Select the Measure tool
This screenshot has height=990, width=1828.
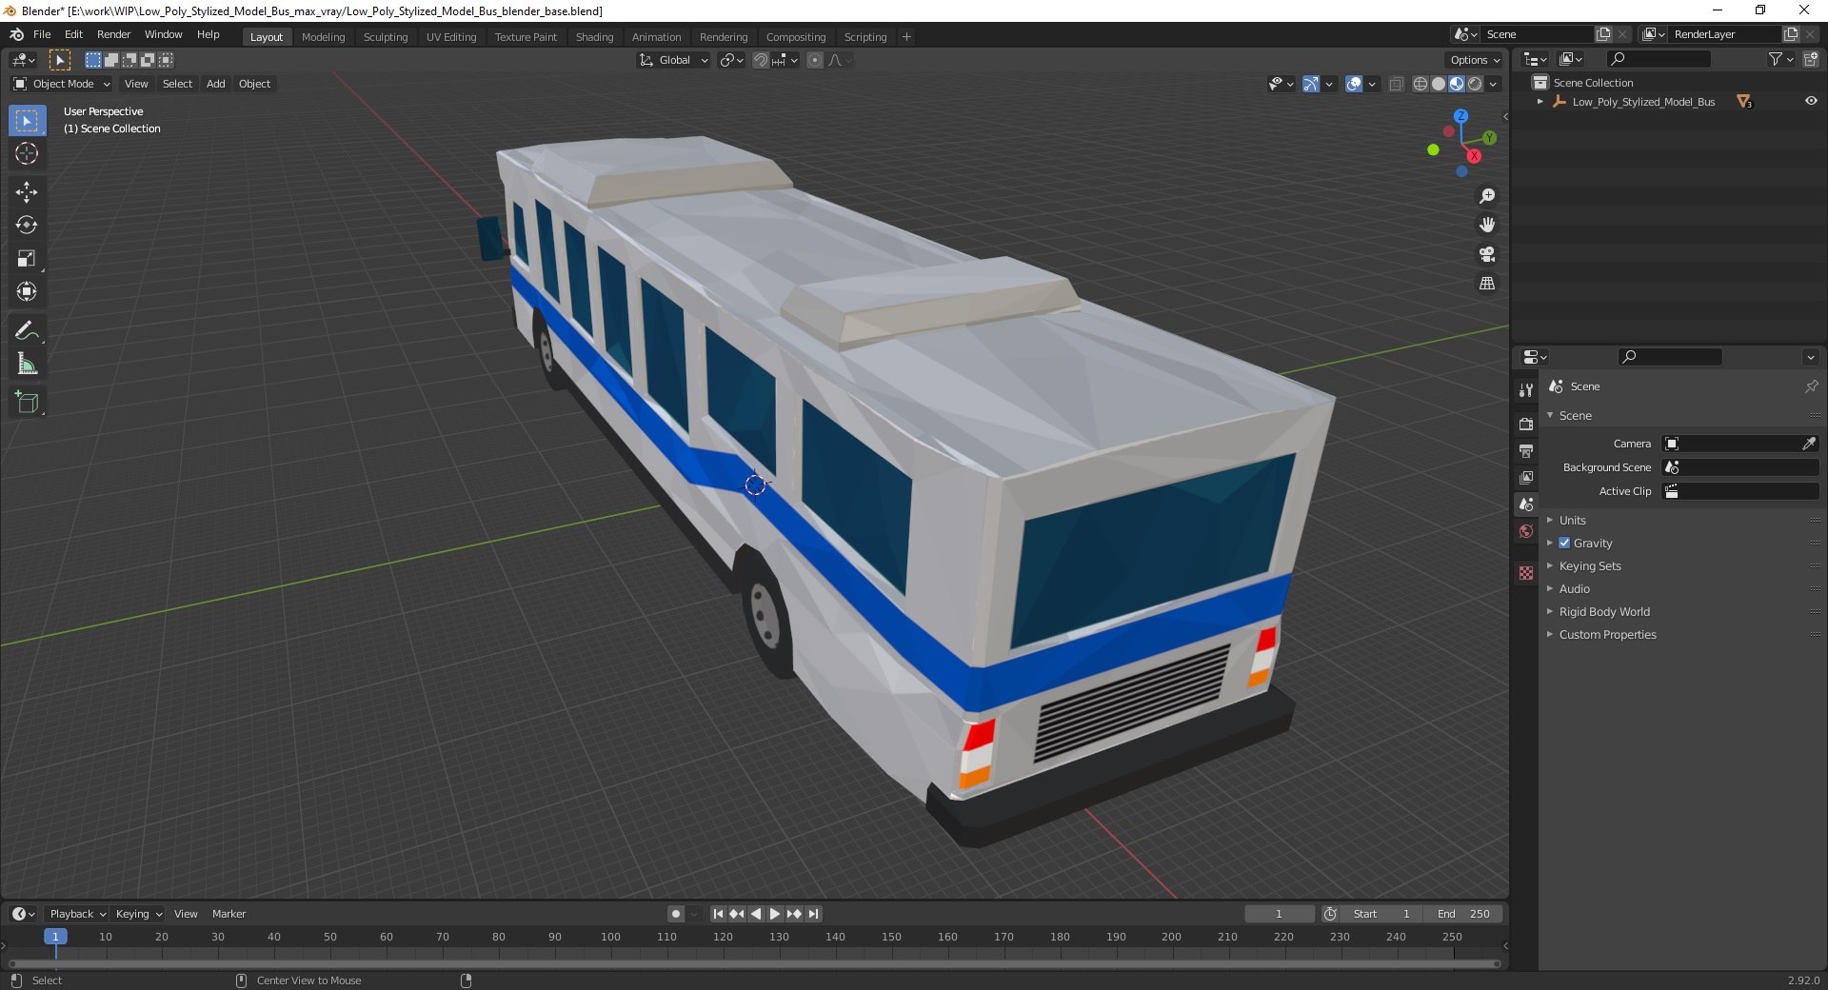click(x=27, y=364)
